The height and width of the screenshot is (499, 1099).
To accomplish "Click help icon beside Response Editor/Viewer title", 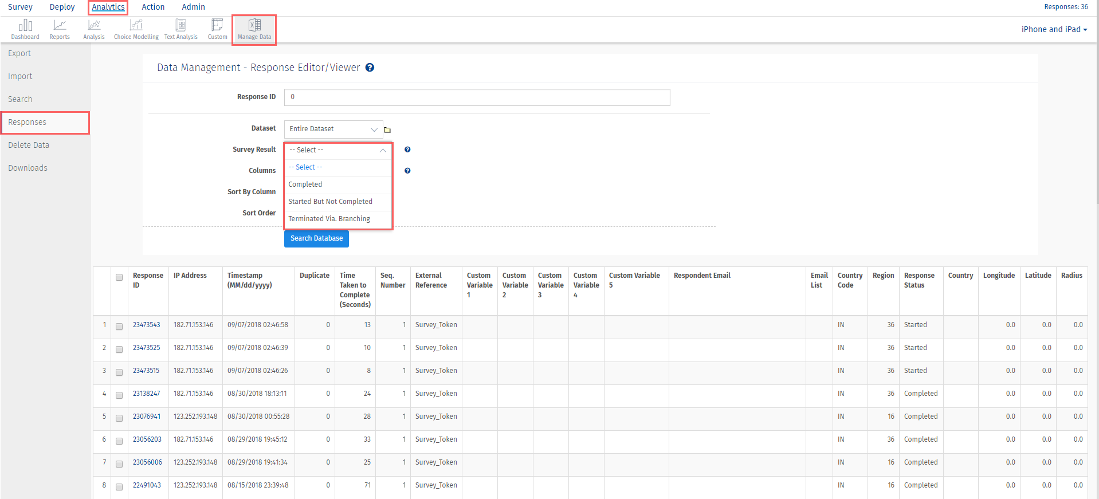I will coord(370,68).
